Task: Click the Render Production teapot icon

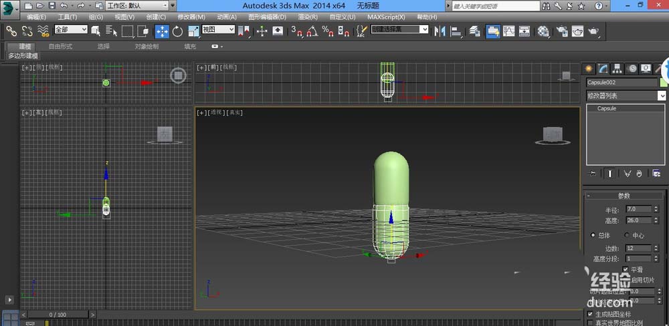Action: pos(593,31)
